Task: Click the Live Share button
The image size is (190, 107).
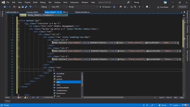Action: tap(163, 7)
